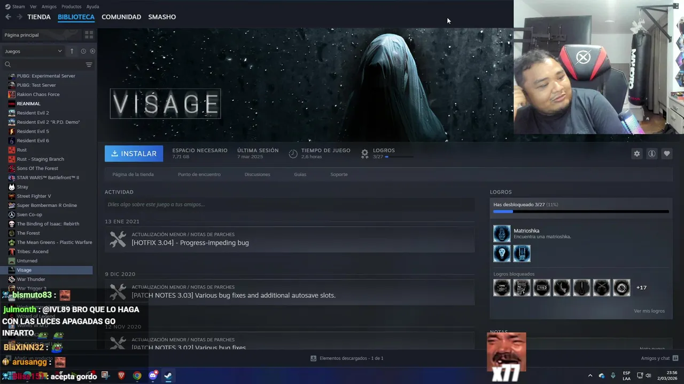
Task: Click the small LOGROS 3/27 progress bar
Action: coord(399,157)
